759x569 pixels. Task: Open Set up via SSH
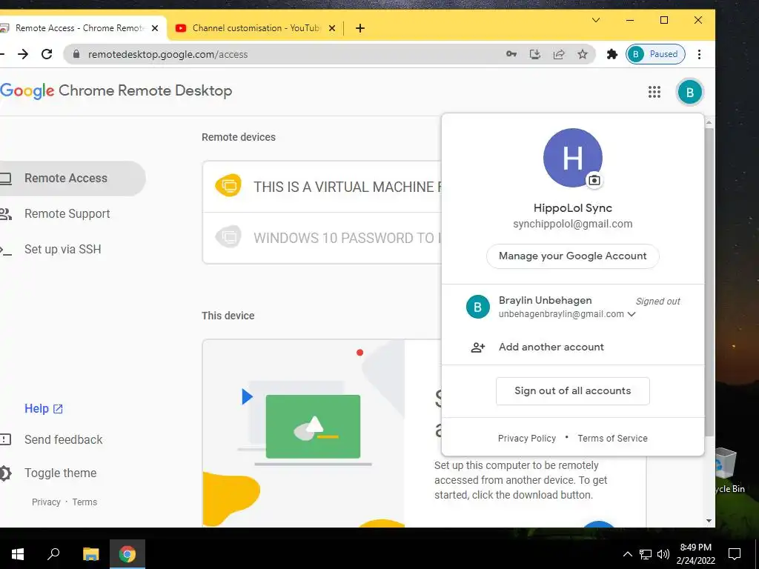pos(62,249)
